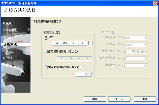Close the WINCAPSIII wizard window
This screenshot has width=159, height=105.
coord(156,3)
